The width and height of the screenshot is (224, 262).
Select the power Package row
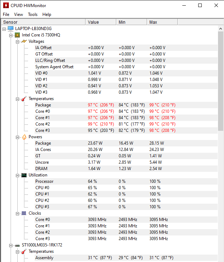pyautogui.click(x=126, y=143)
